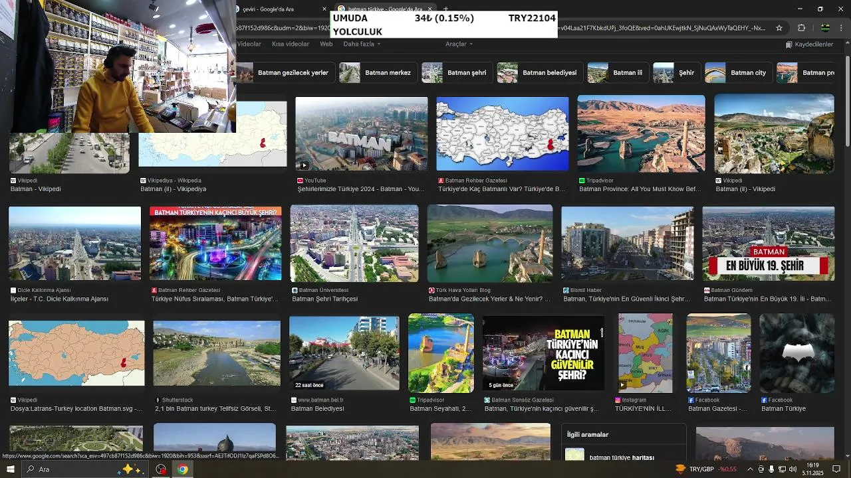851x478 pixels.
Task: Open the "Kaçıncı güvenilir şehri" image
Action: tap(544, 353)
